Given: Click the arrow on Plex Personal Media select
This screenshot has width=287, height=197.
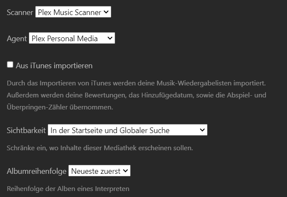Looking at the screenshot, I should coord(110,39).
